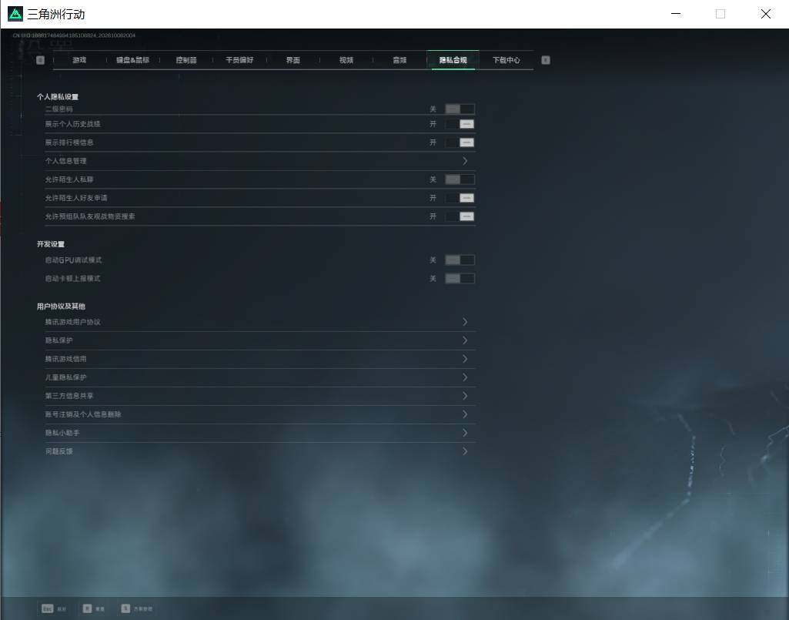
Task: Open the 界面 tab
Action: click(x=293, y=60)
